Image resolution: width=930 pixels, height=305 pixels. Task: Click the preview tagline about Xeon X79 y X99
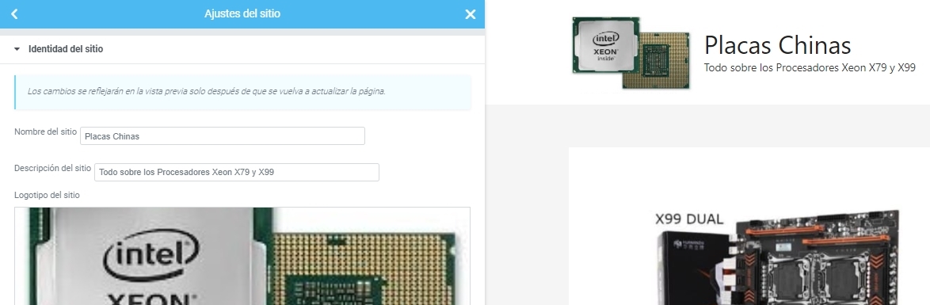(810, 67)
